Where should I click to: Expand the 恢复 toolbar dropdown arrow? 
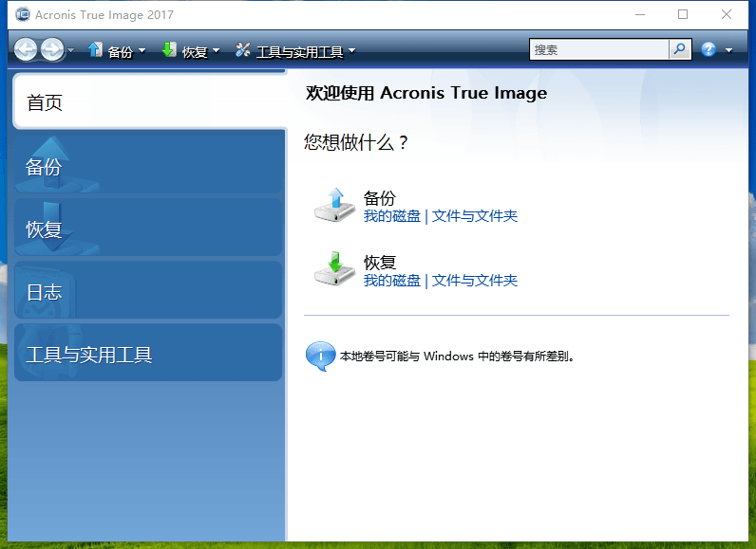(x=216, y=50)
